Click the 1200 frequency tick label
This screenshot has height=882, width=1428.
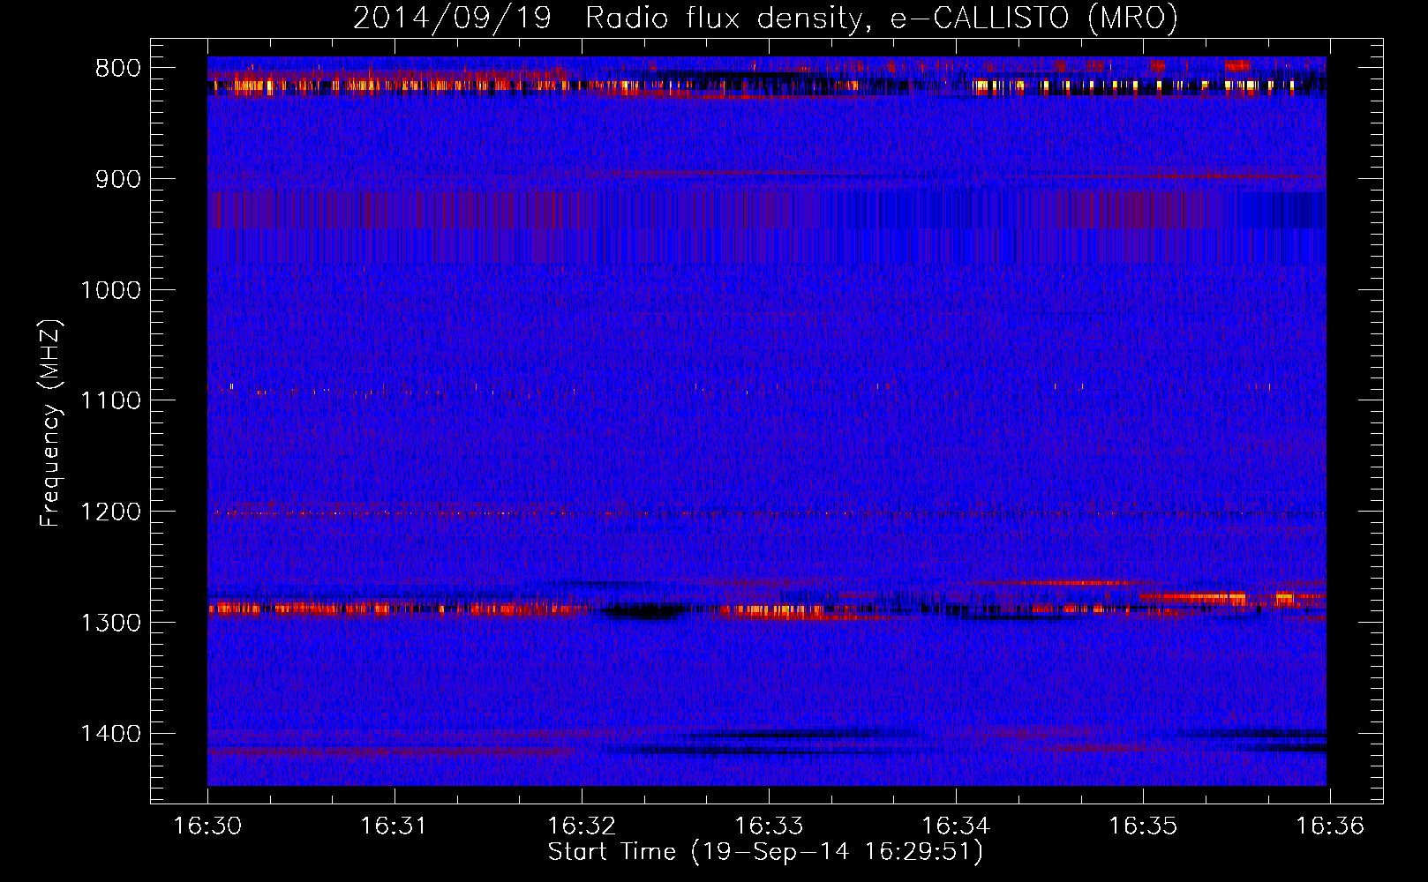point(110,512)
